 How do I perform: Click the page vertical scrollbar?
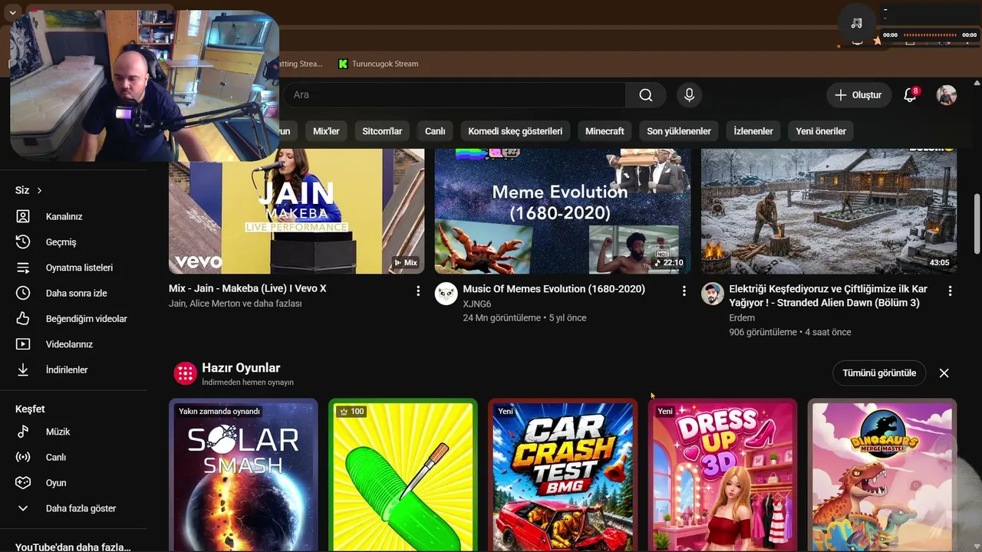(977, 223)
